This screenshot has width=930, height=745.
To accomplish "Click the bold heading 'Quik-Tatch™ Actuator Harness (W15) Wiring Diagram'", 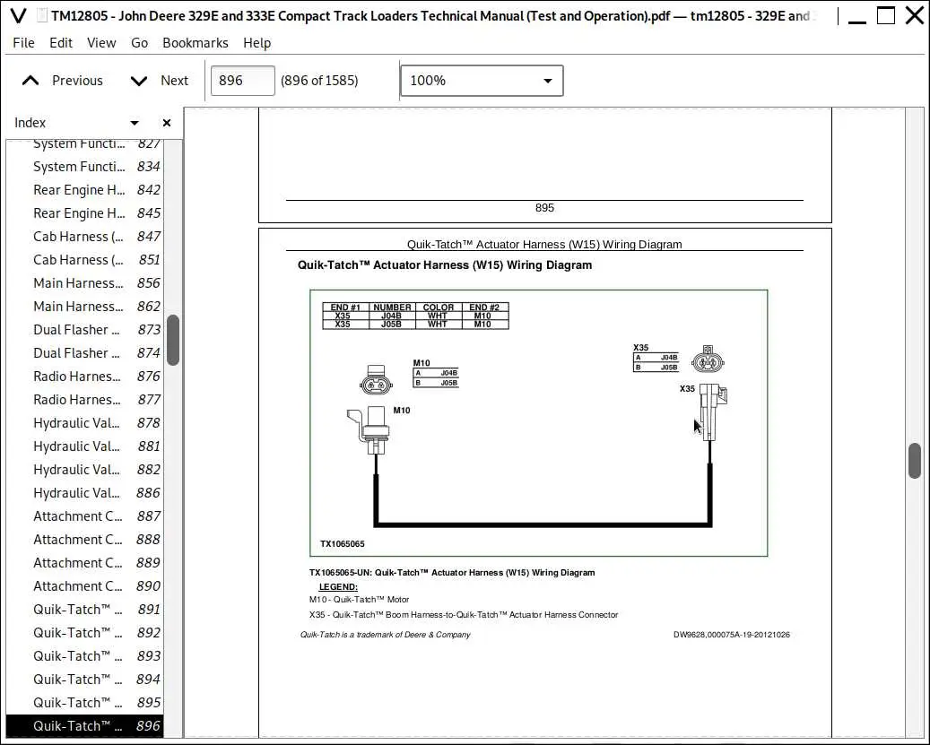I will tap(445, 265).
